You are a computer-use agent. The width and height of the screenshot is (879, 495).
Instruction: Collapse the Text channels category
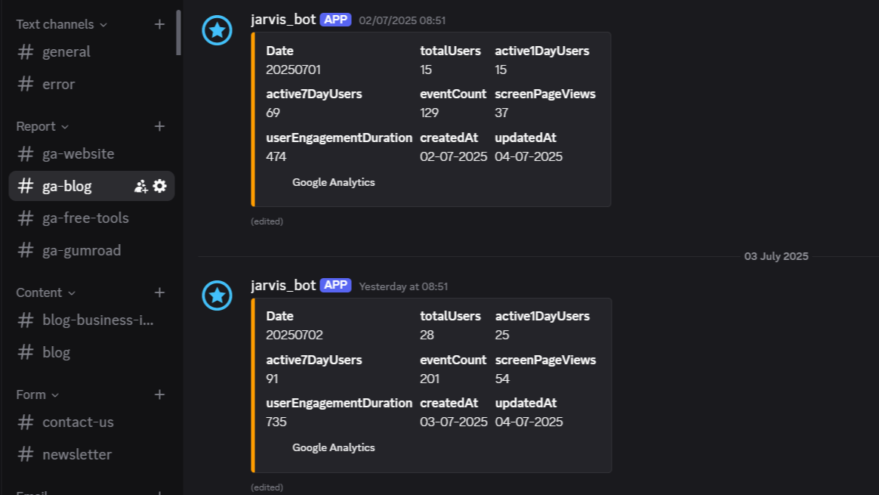click(61, 25)
